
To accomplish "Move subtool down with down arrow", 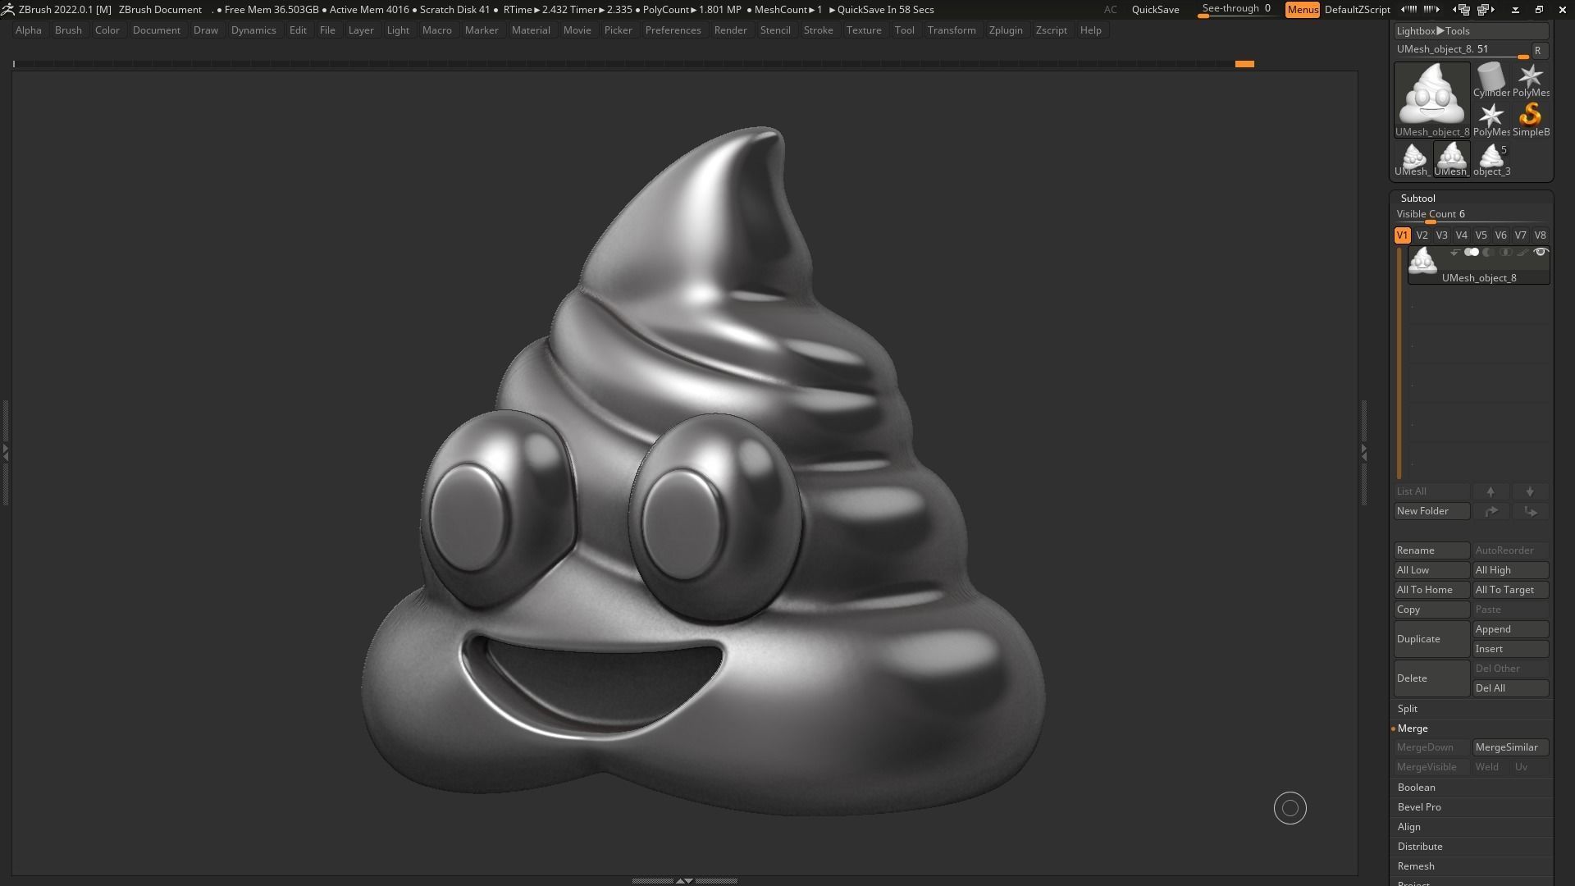I will pos(1530,491).
